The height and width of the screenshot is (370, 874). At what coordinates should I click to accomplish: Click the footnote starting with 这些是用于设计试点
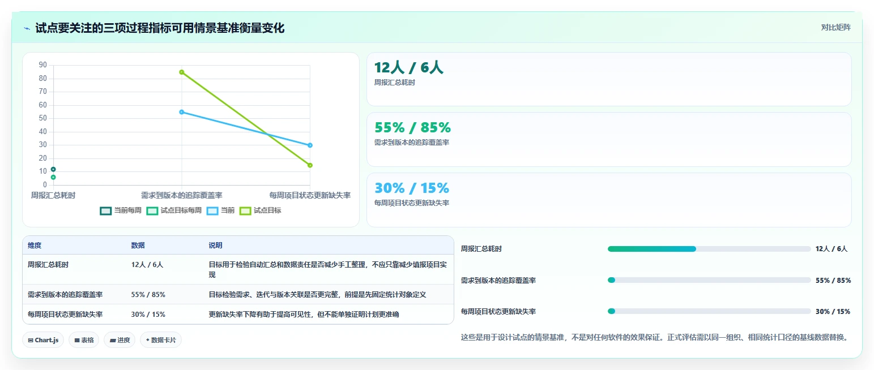click(655, 338)
